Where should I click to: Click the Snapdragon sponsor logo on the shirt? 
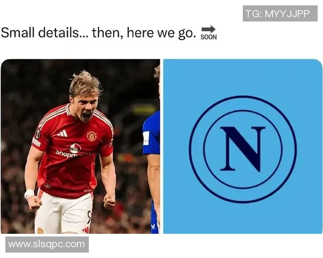(73, 151)
